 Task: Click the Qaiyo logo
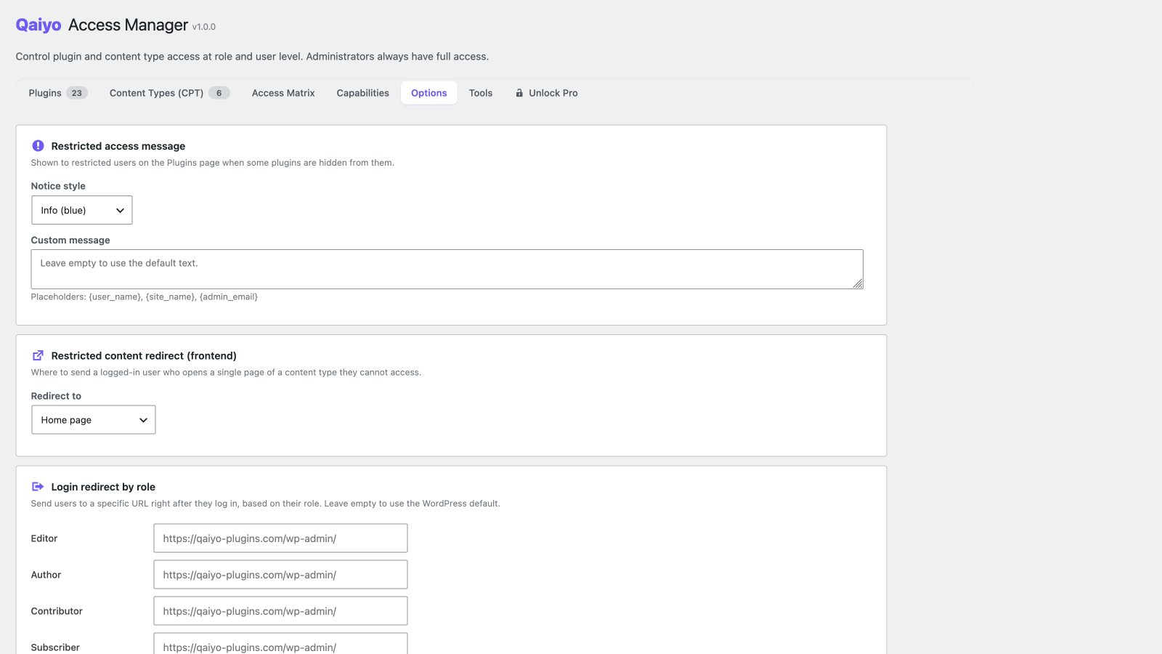(38, 25)
